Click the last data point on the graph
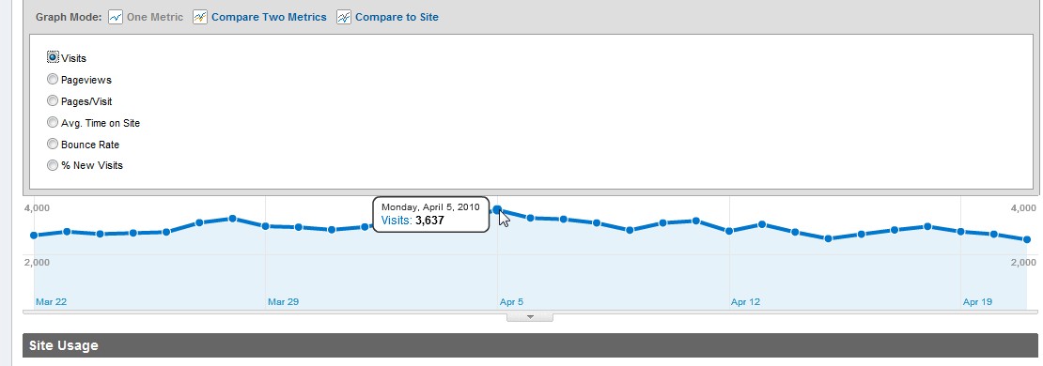Viewport: 1043px width, 366px height. pos(1027,239)
